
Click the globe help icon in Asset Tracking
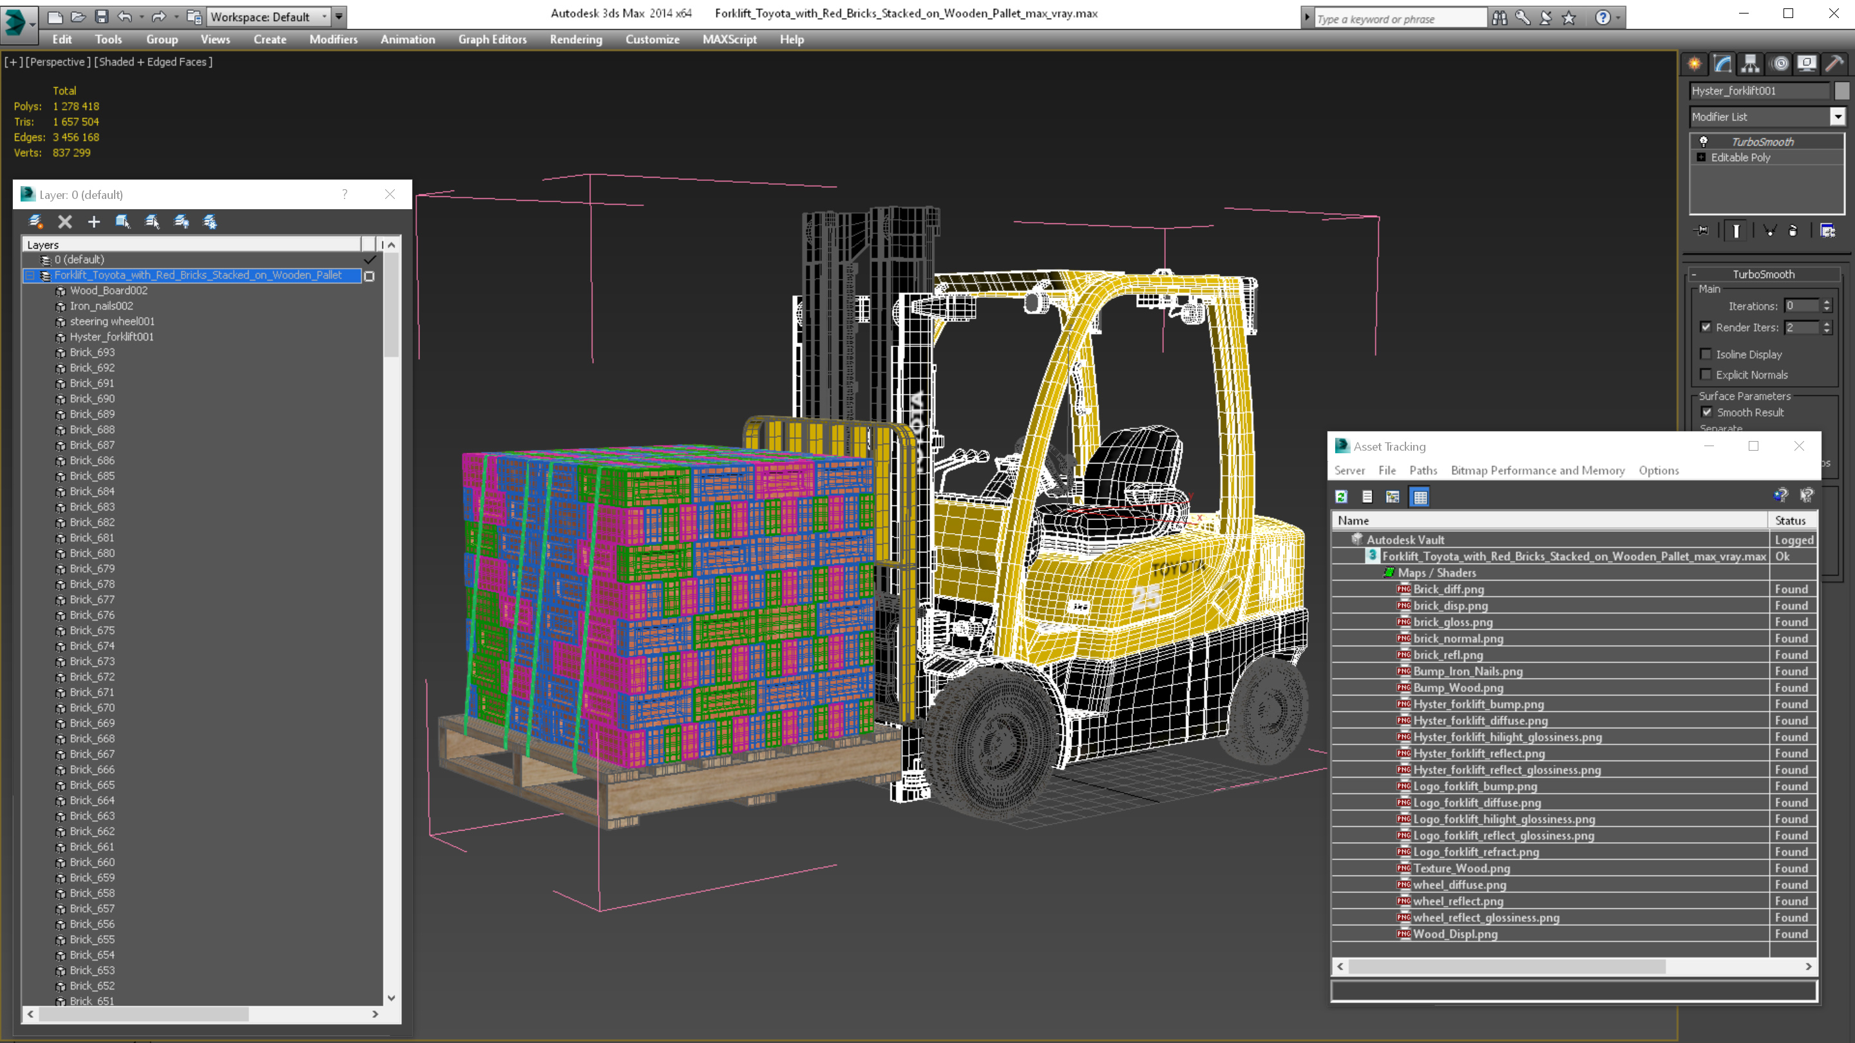(1781, 495)
